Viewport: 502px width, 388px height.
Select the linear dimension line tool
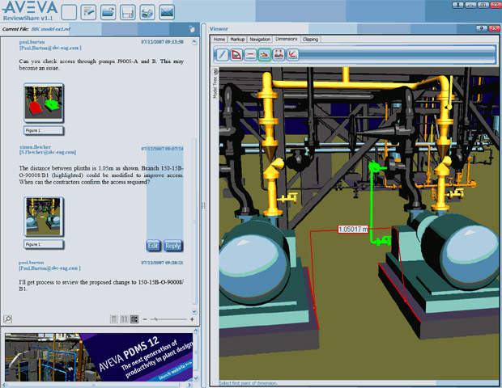251,55
